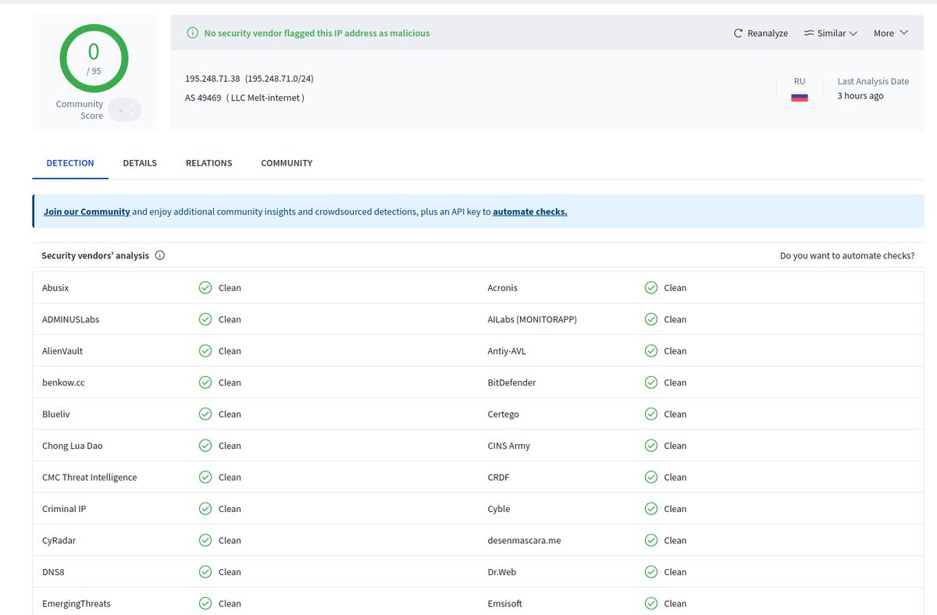The image size is (937, 615).
Task: Click the Clean check icon for EmergingThreats
Action: pyautogui.click(x=205, y=604)
